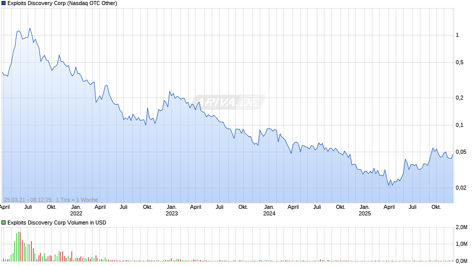475x266 pixels.
Task: Click the blue legend square for Exploits Discovery Corp
Action: [x=4, y=4]
